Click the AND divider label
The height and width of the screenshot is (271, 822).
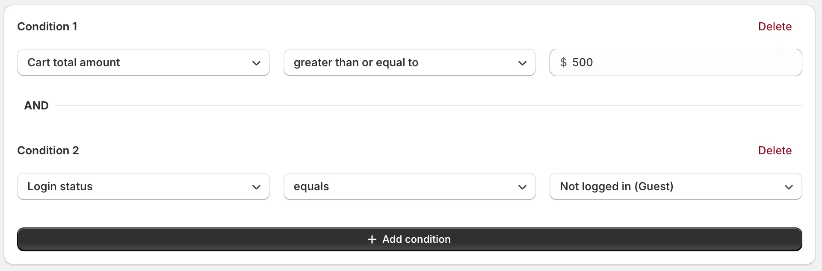(x=36, y=105)
